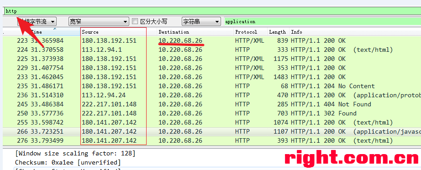Open the 宽窄 character width dropdown
421x170 pixels.
(99, 22)
